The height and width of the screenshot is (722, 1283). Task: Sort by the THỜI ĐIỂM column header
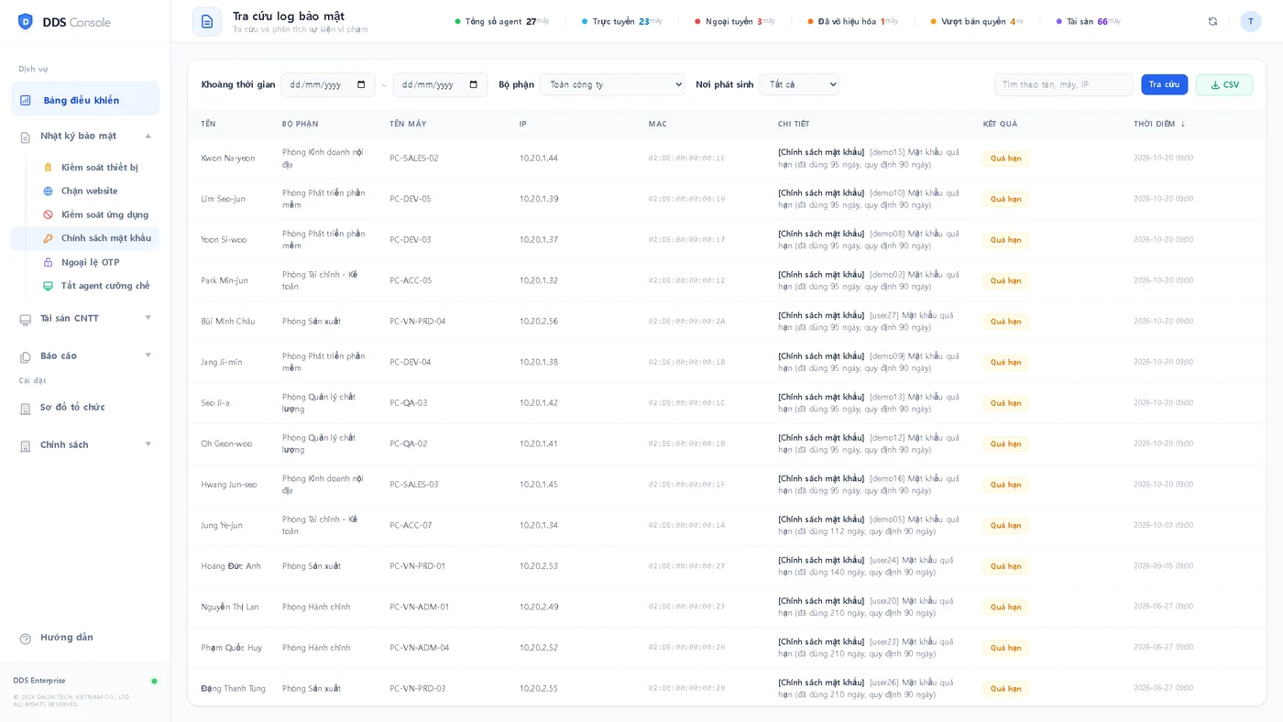pyautogui.click(x=1159, y=125)
